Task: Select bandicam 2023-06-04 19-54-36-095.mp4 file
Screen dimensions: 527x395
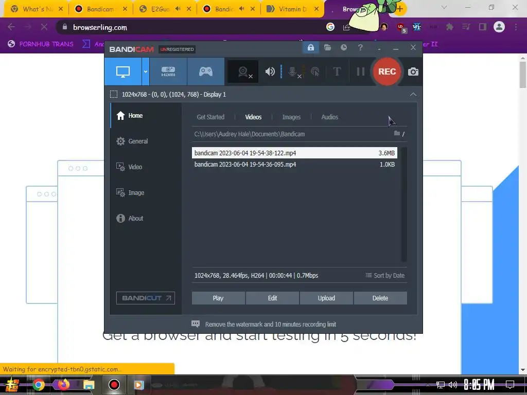Action: pos(294,164)
